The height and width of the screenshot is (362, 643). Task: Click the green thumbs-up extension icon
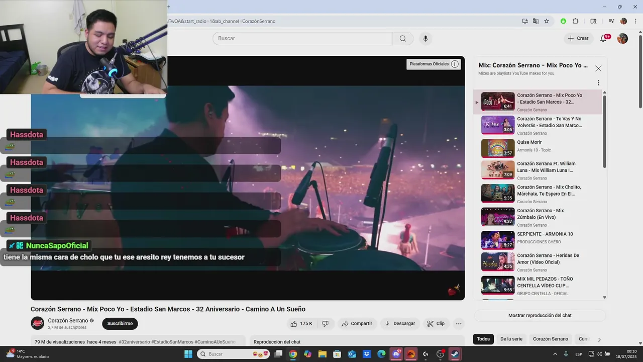point(563,21)
